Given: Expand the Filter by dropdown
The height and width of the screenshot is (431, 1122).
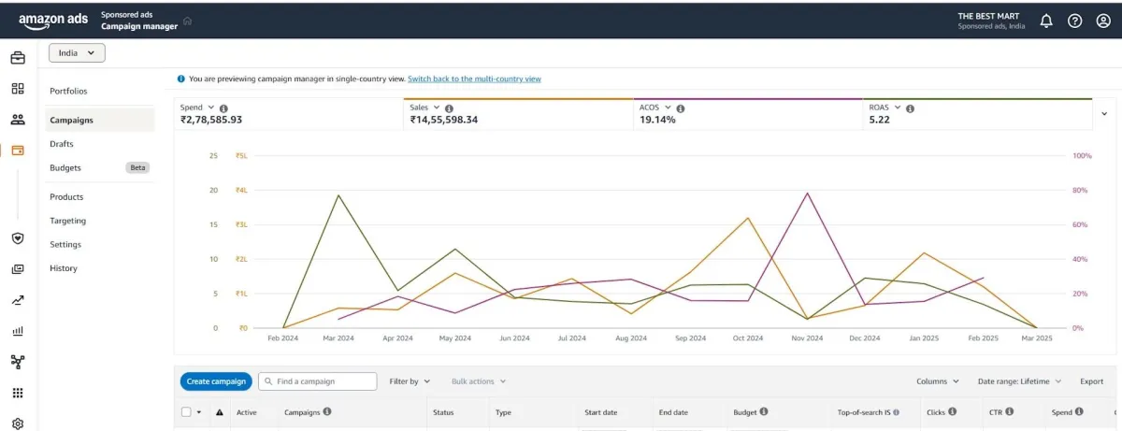Looking at the screenshot, I should pos(410,381).
